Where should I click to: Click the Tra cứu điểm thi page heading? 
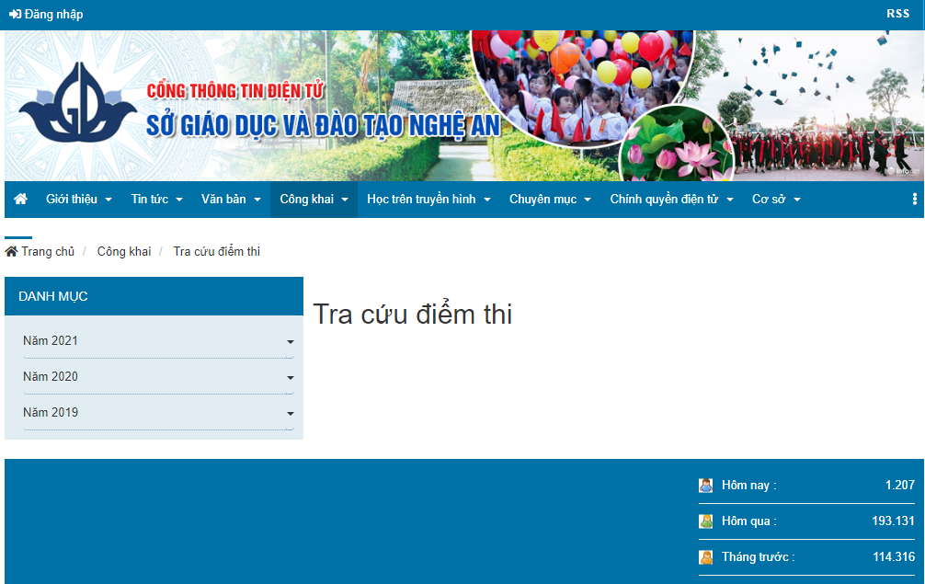[x=414, y=312]
